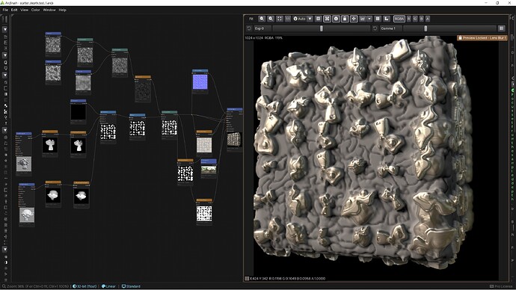The width and height of the screenshot is (516, 290).
Task: Click the preview lock padlock icon
Action: pos(345,19)
